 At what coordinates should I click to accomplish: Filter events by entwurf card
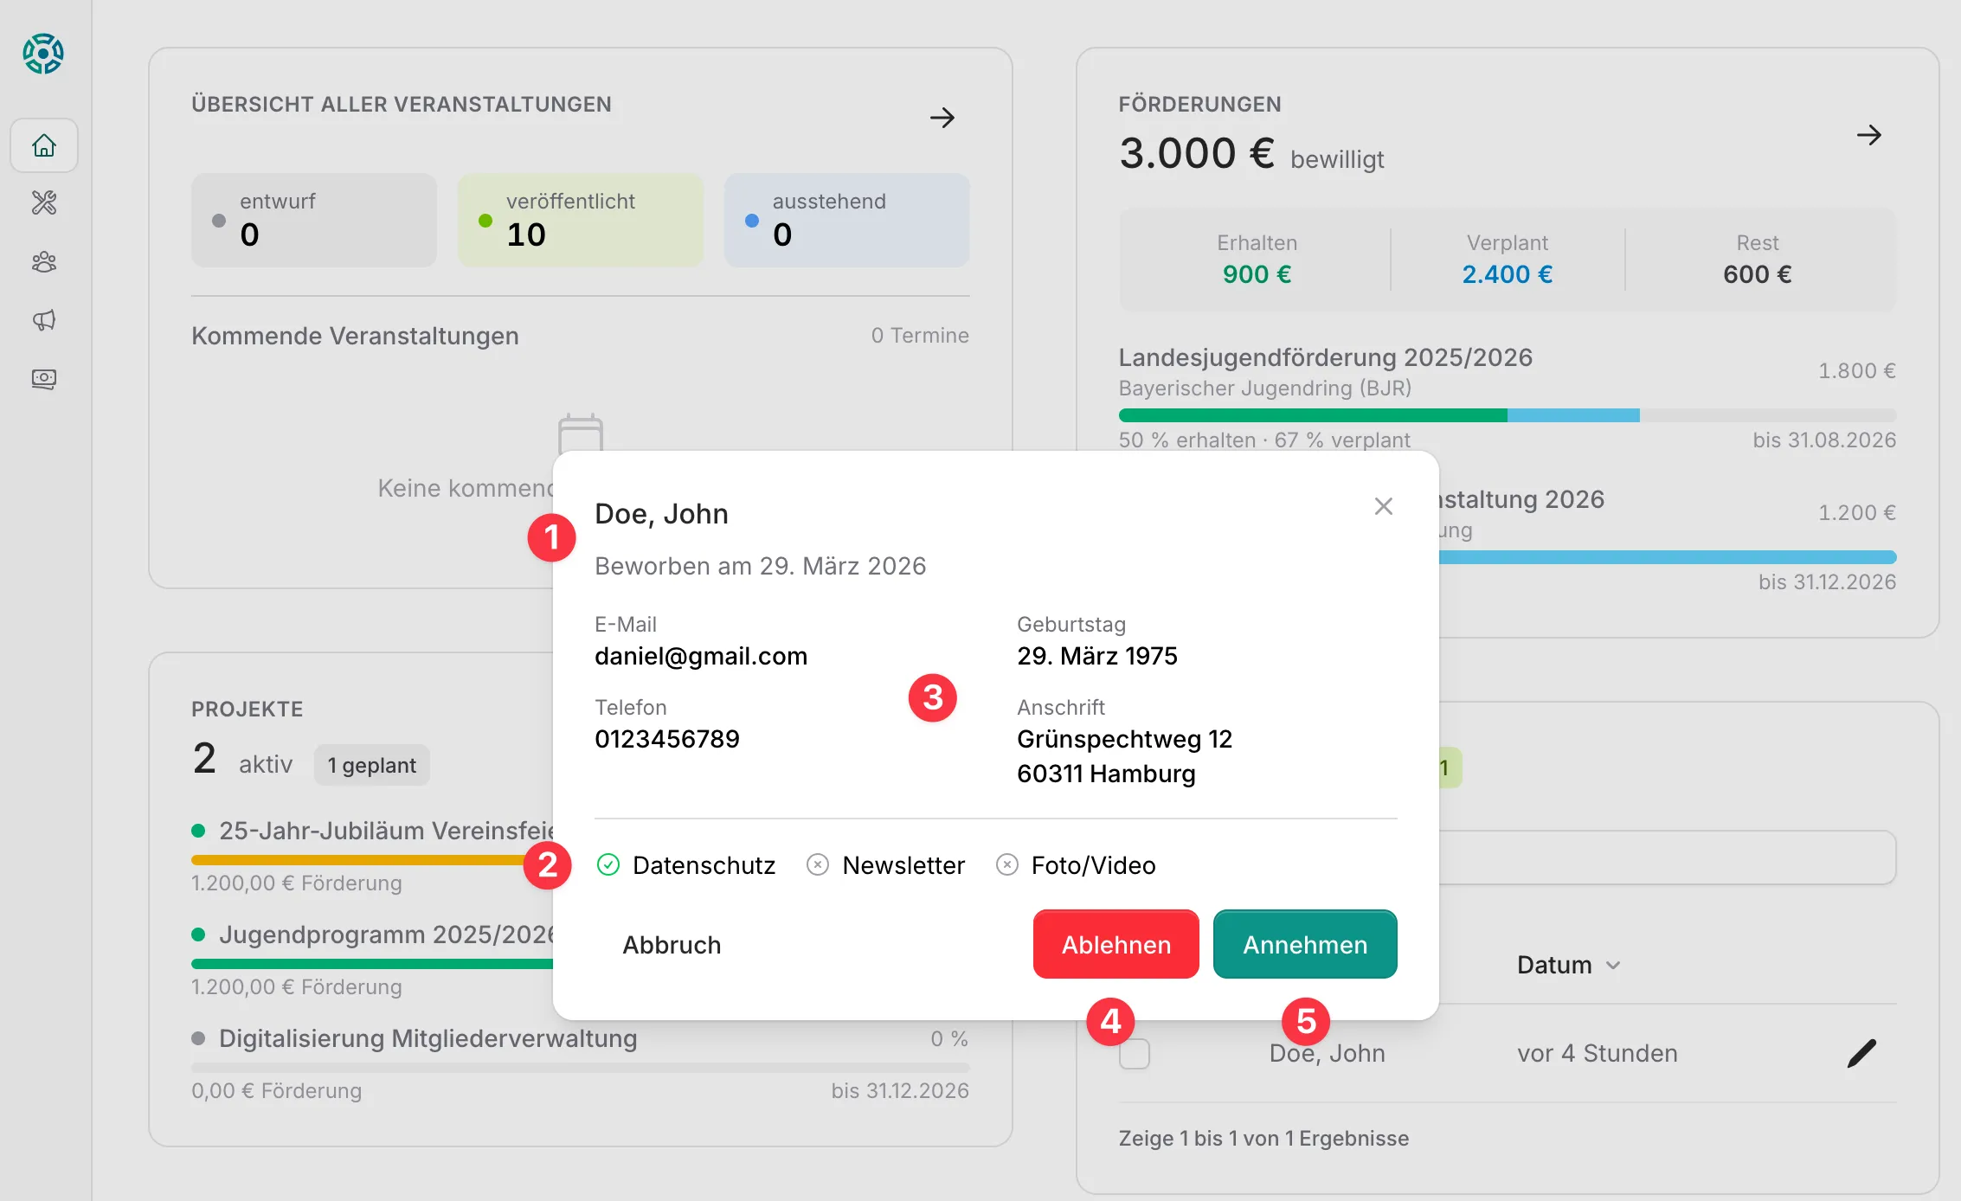[x=314, y=220]
